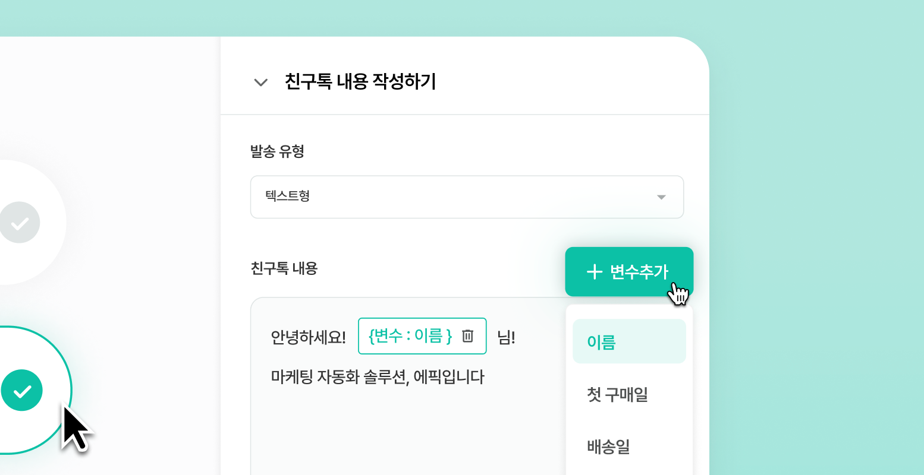This screenshot has height=475, width=924.
Task: Open the 텍스트형 발송 유형 dropdown
Action: click(466, 197)
